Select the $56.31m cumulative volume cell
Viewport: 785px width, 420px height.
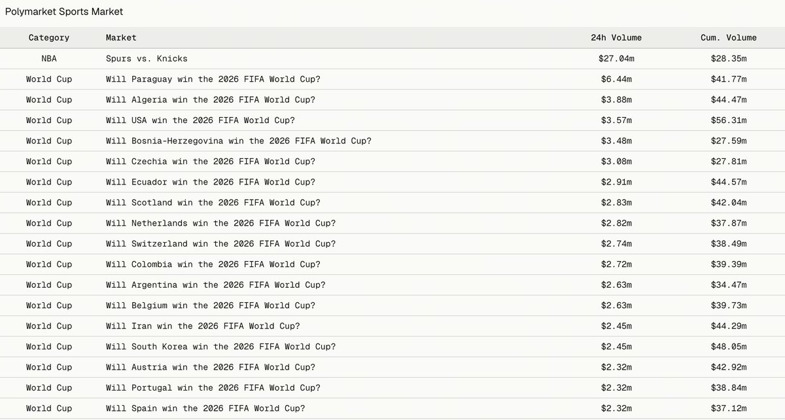pyautogui.click(x=728, y=120)
